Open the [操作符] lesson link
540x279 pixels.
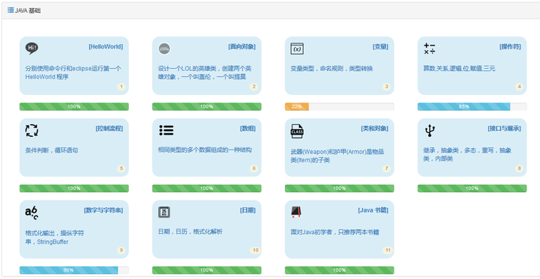(x=510, y=46)
